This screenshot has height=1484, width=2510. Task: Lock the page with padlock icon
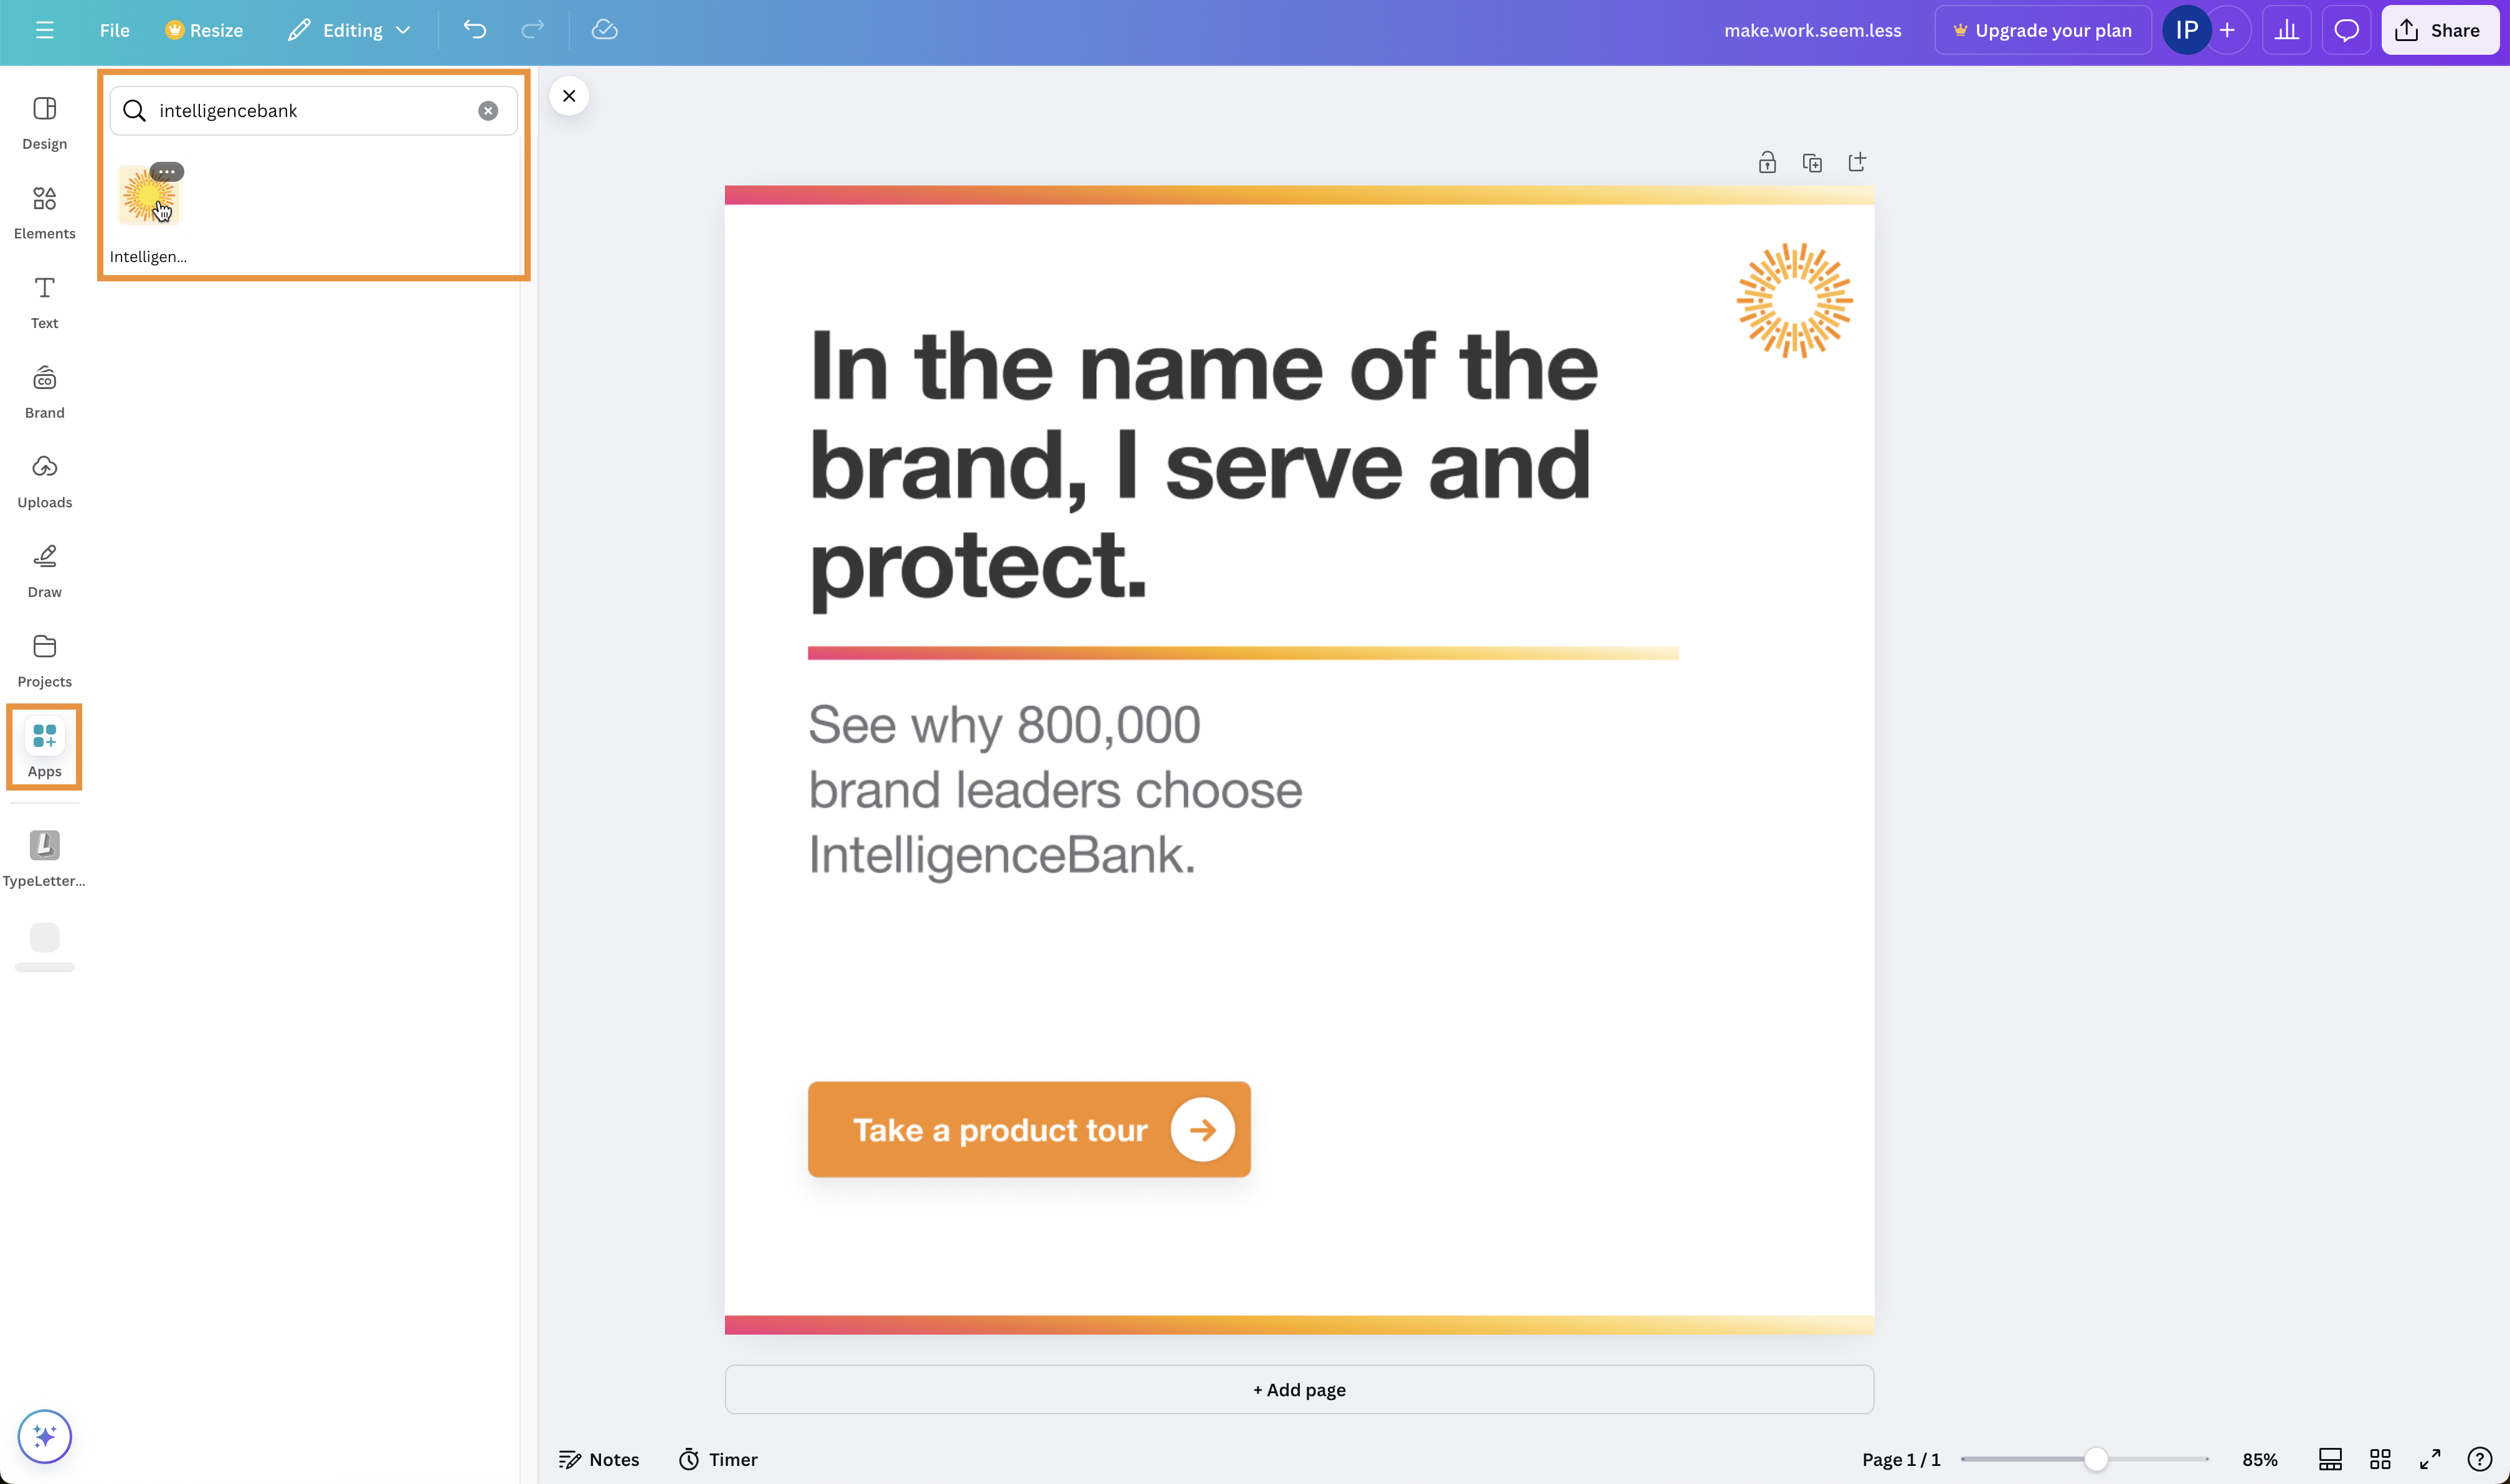point(1767,163)
